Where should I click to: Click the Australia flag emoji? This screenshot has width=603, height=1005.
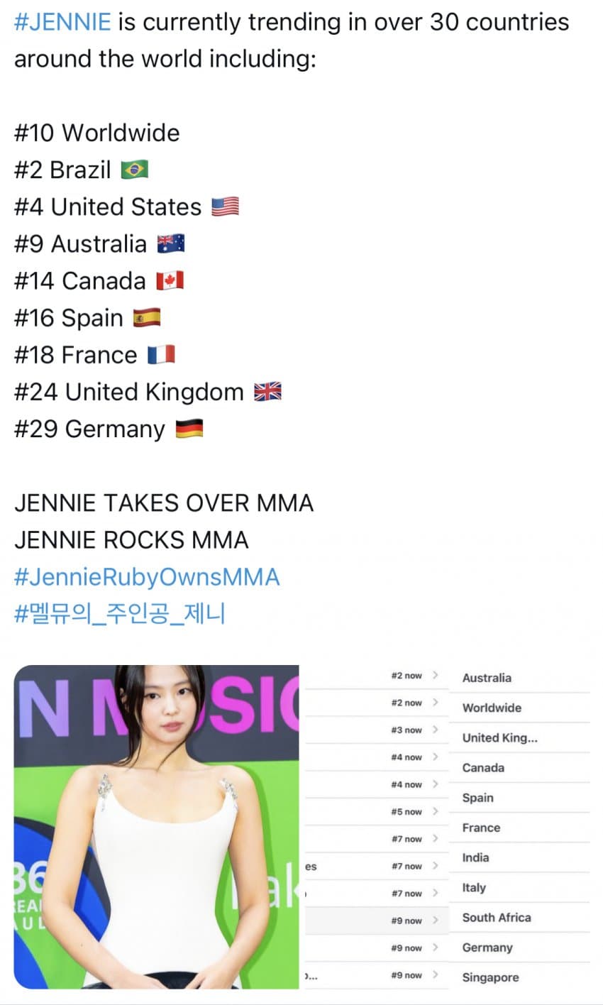tap(170, 244)
